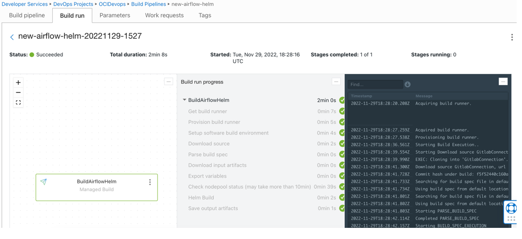Select the Helm Build step
Screen dimensions: 522x239
point(201,198)
